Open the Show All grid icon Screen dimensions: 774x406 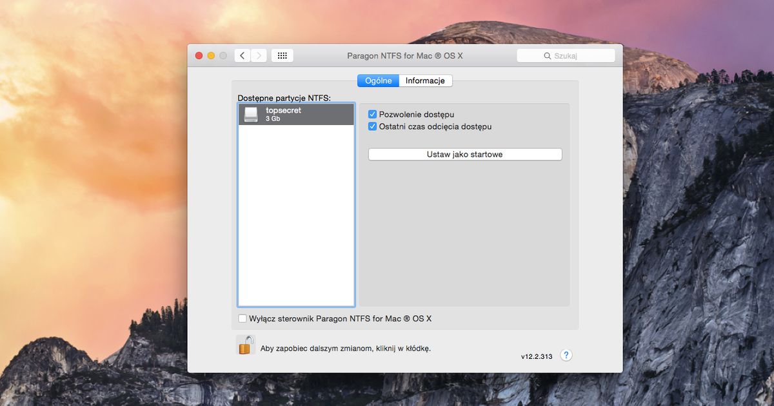(282, 55)
